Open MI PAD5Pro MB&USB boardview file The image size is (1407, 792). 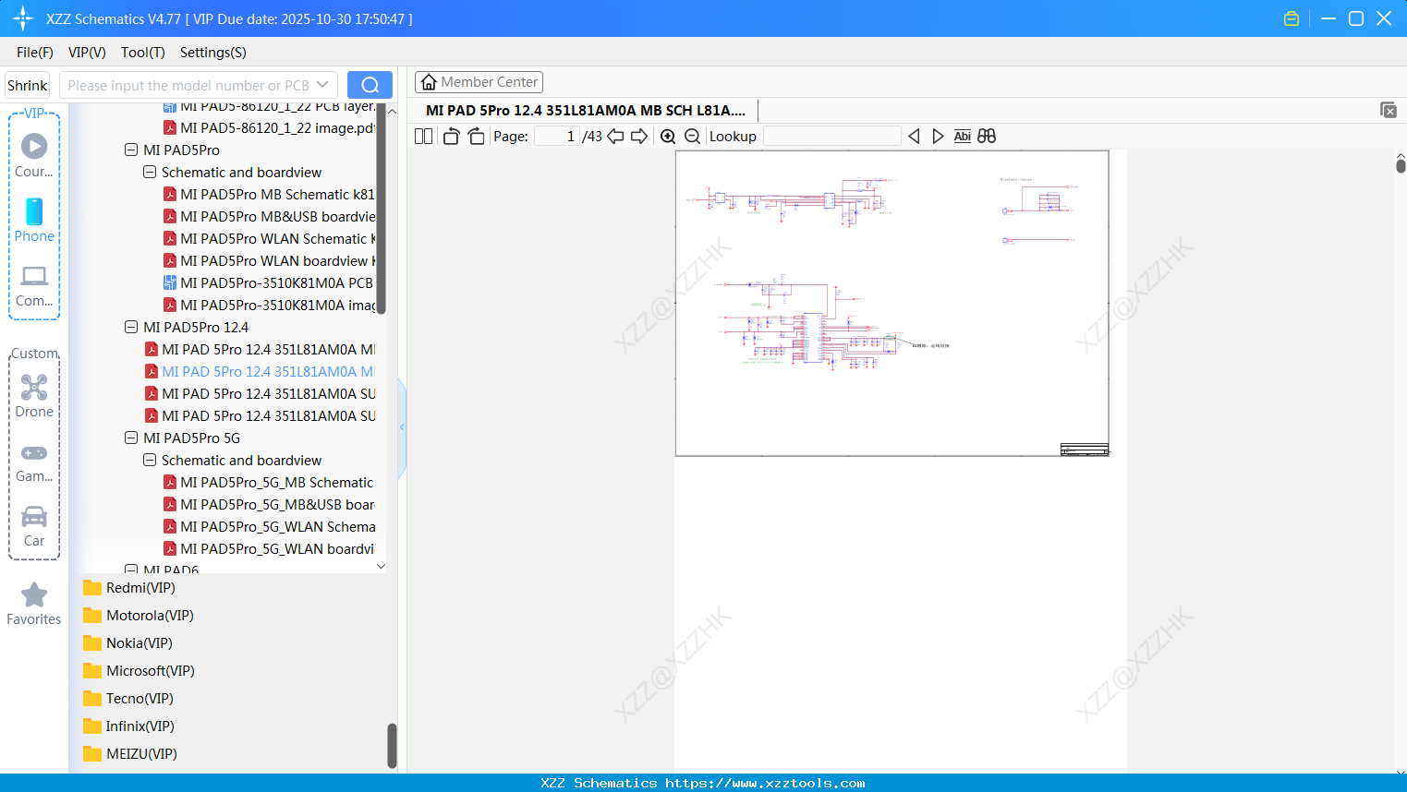point(269,216)
